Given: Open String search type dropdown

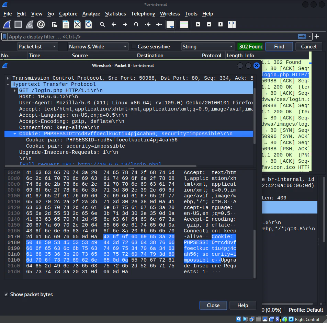Looking at the screenshot, I should (x=208, y=46).
